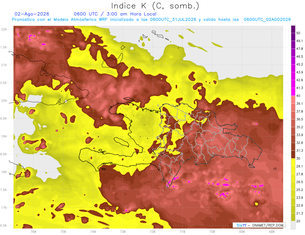Click the longitude label "69W"

242,232
